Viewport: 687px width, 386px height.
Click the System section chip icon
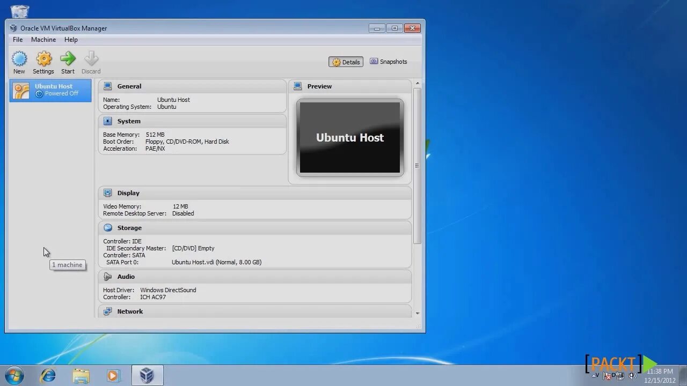click(107, 121)
